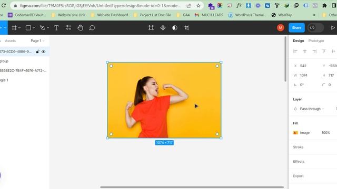Select the Hand tool
Image resolution: width=337 pixels, height=189 pixels.
(81, 28)
